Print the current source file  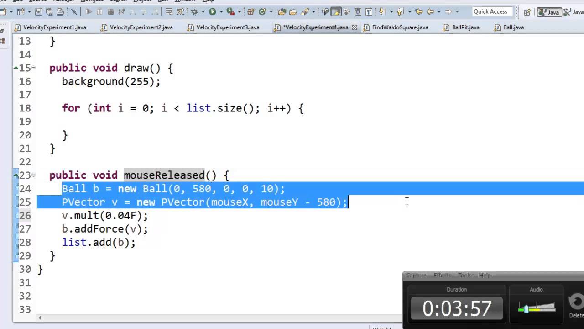point(59,11)
